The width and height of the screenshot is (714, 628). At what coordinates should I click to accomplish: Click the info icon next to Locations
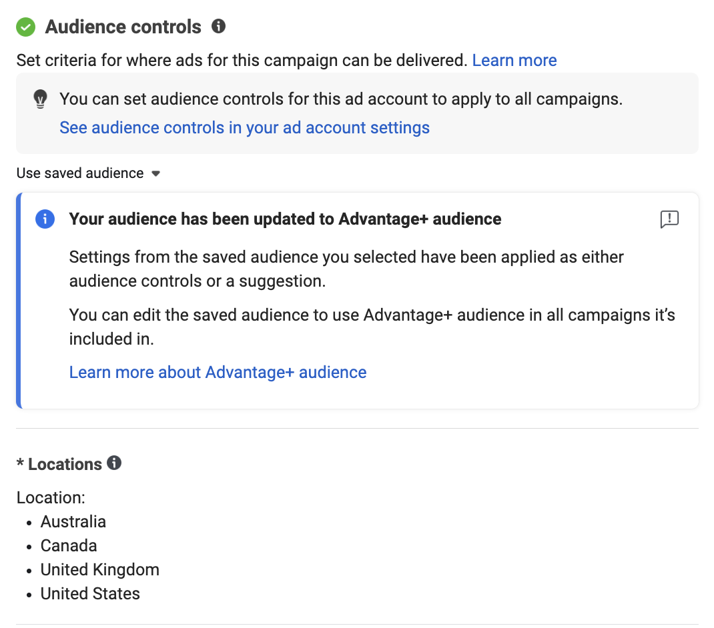(x=114, y=463)
